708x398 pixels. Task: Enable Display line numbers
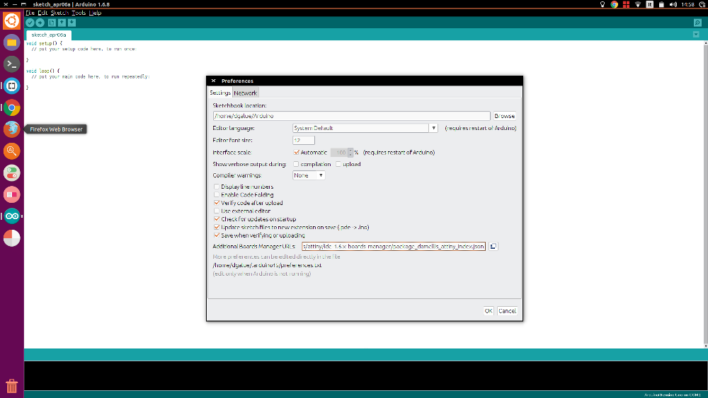point(217,187)
